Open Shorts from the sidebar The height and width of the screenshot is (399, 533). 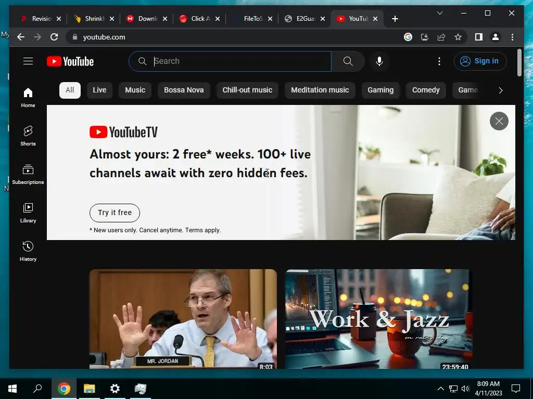coord(28,136)
